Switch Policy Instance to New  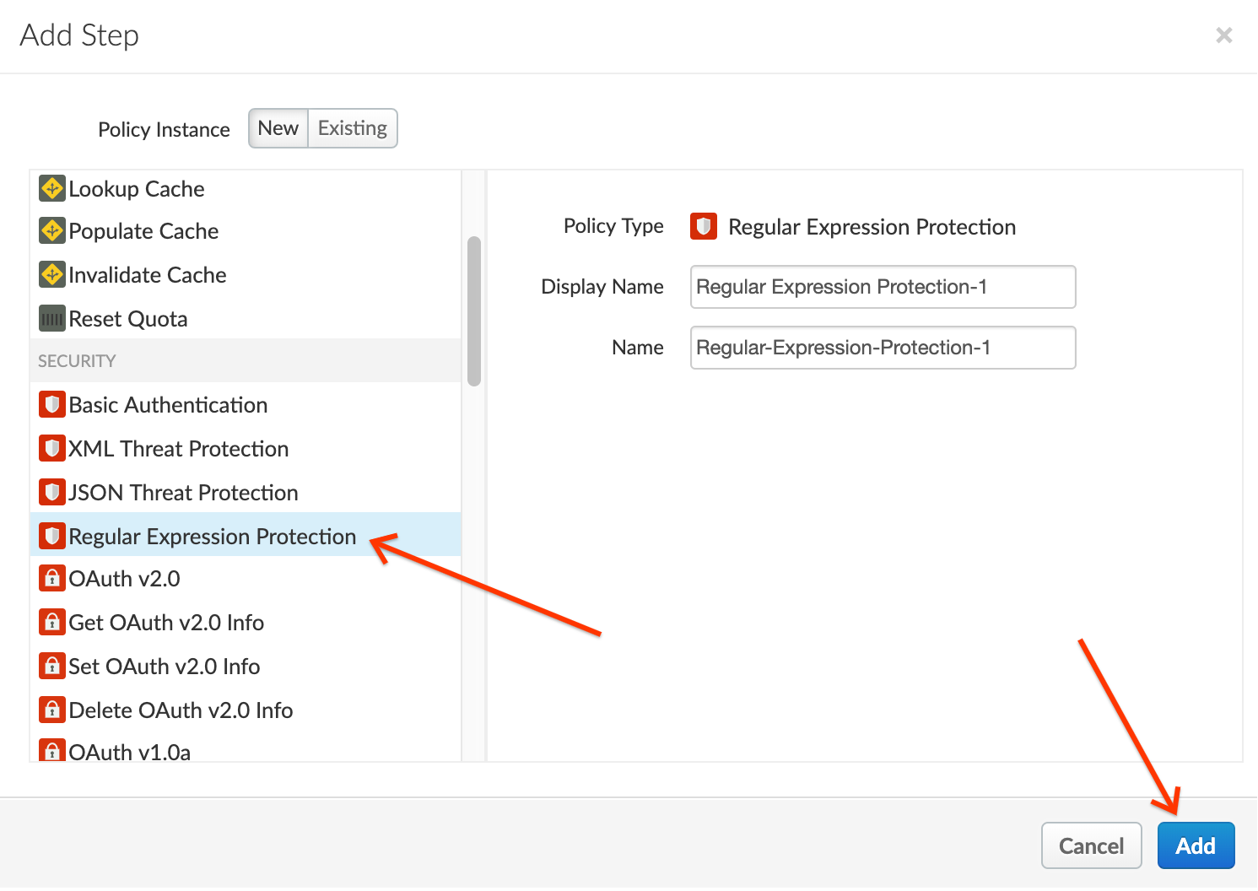(278, 128)
